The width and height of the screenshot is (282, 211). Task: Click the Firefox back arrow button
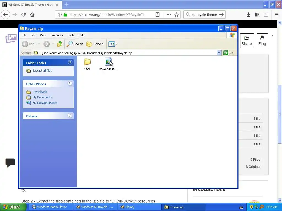pyautogui.click(x=6, y=15)
